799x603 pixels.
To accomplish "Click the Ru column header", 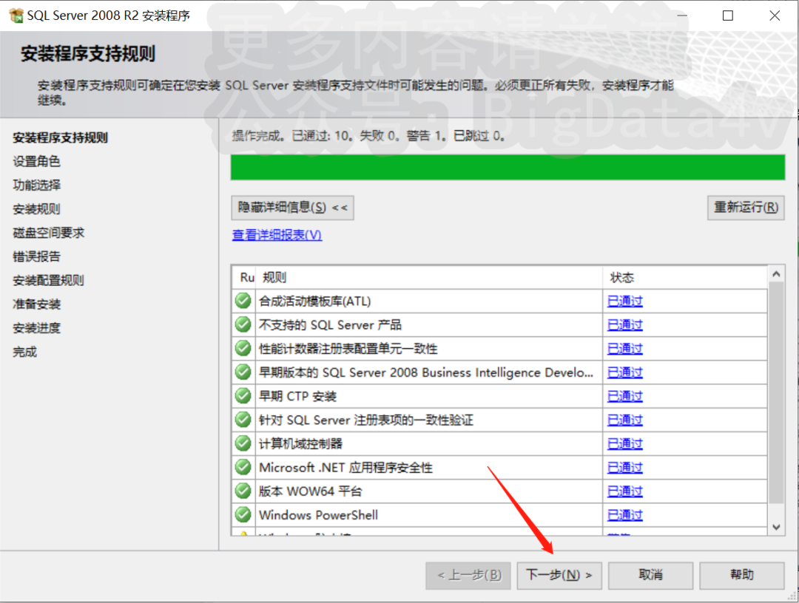I will click(x=245, y=277).
